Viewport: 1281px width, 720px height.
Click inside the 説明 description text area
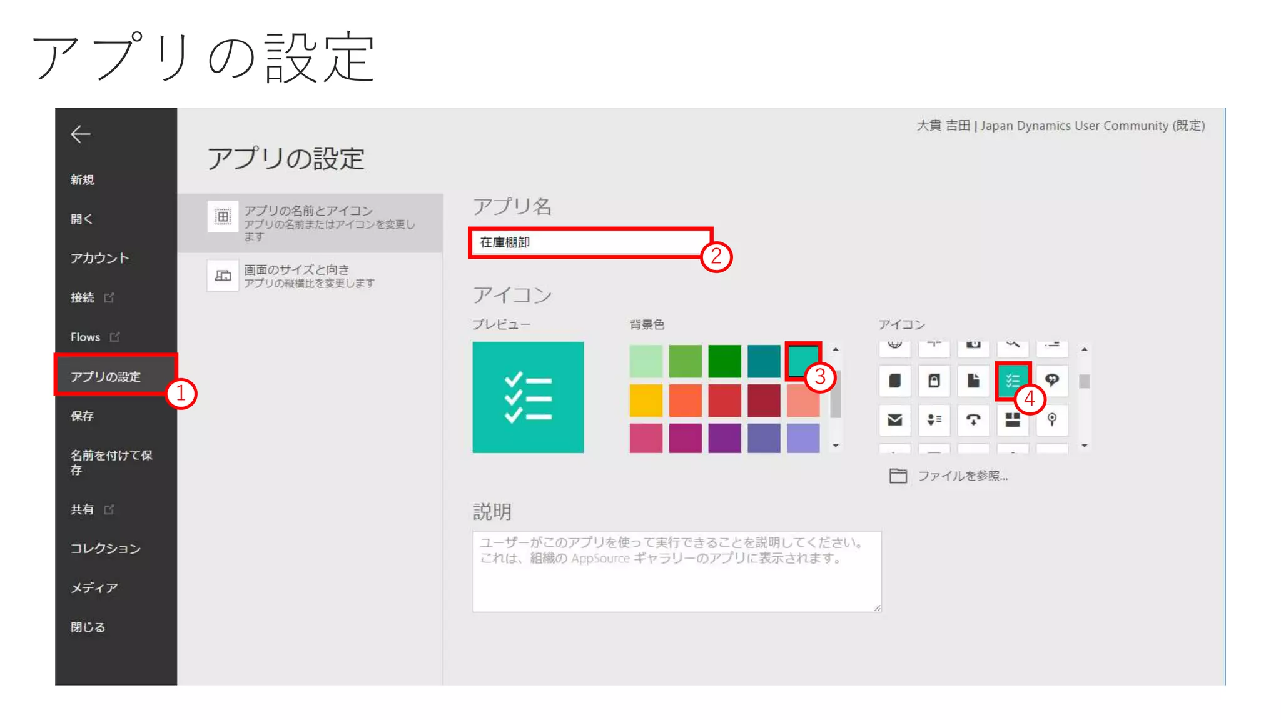[677, 572]
